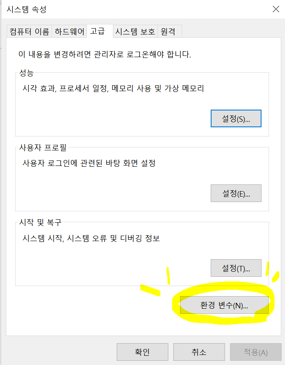The width and height of the screenshot is (285, 365).
Task: Click the user profile 설정(E) button
Action: point(236,193)
